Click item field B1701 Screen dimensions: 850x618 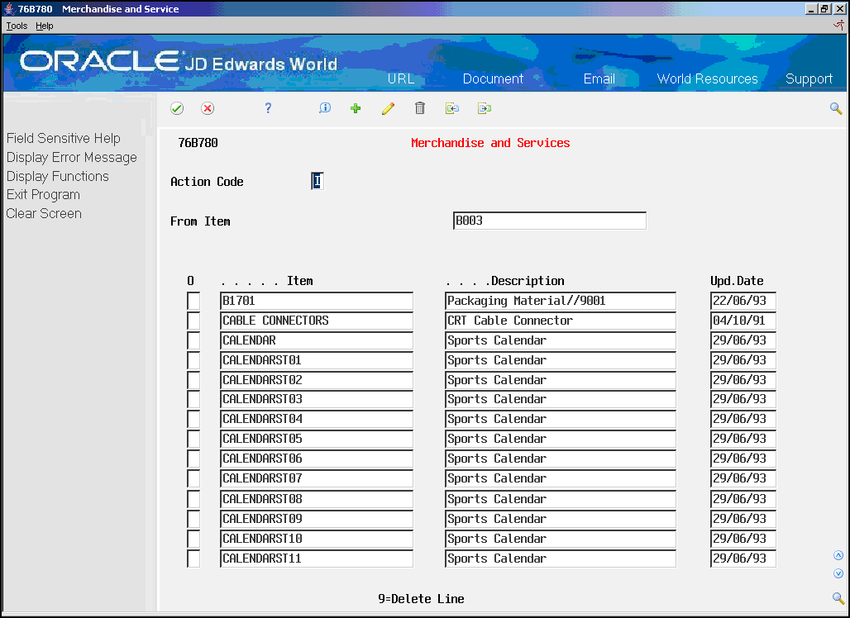[x=317, y=301]
